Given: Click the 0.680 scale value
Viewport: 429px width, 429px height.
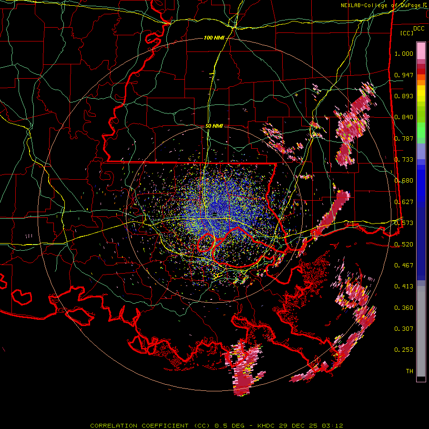Looking at the screenshot, I should coord(404,181).
